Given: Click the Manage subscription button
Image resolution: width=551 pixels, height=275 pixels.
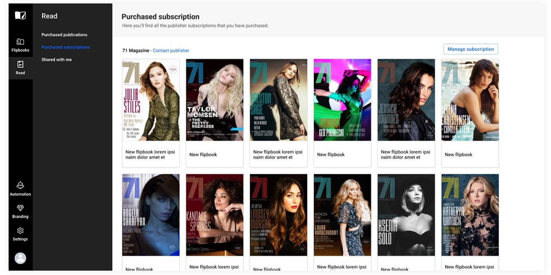Looking at the screenshot, I should (471, 49).
